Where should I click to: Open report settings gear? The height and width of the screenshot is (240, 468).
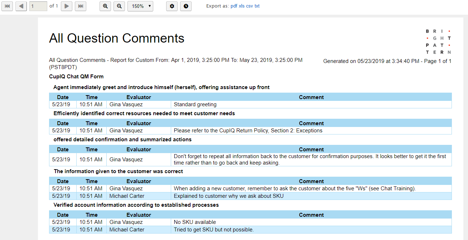coord(172,6)
